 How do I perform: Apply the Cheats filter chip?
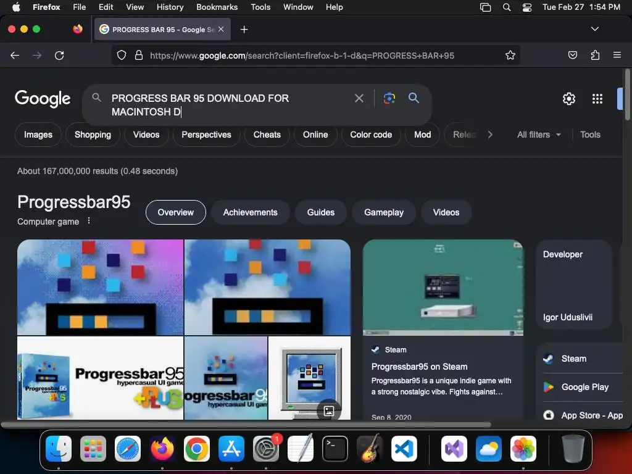267,135
